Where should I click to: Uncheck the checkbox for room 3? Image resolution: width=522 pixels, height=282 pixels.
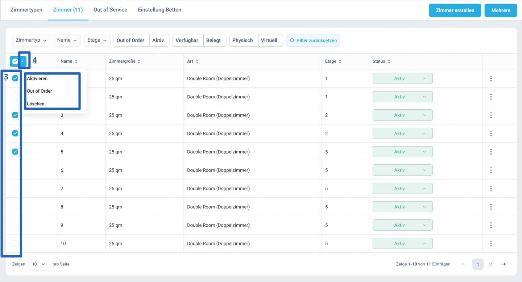(x=15, y=115)
